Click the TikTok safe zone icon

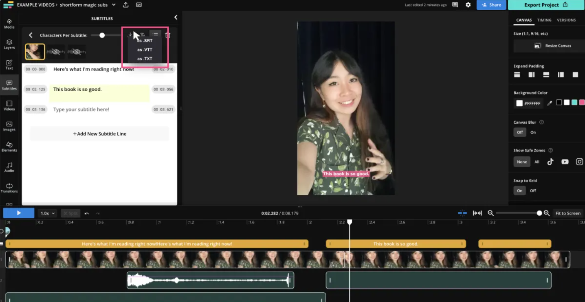pos(550,162)
